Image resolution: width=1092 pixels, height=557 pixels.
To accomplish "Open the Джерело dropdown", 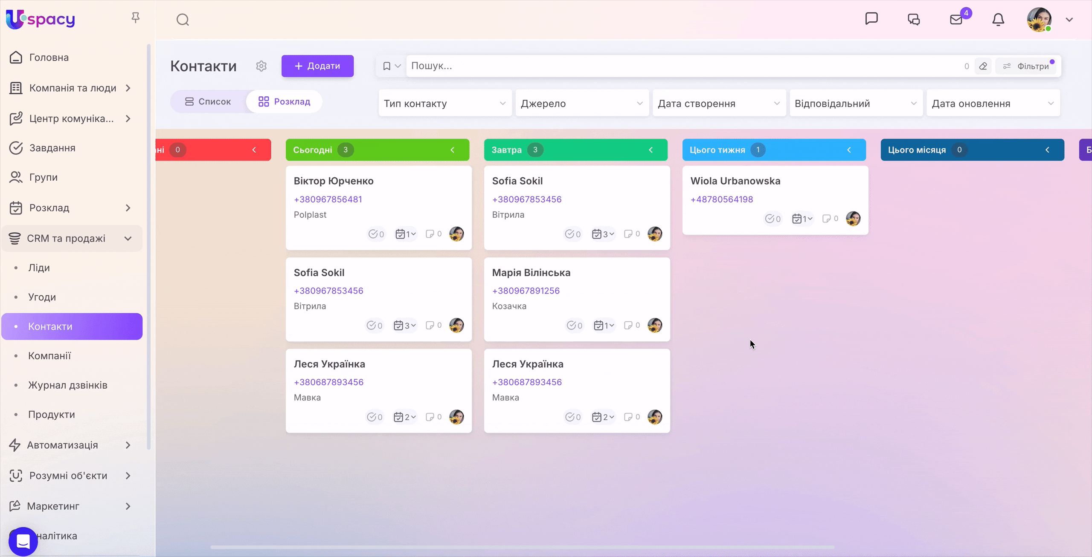I will (582, 103).
